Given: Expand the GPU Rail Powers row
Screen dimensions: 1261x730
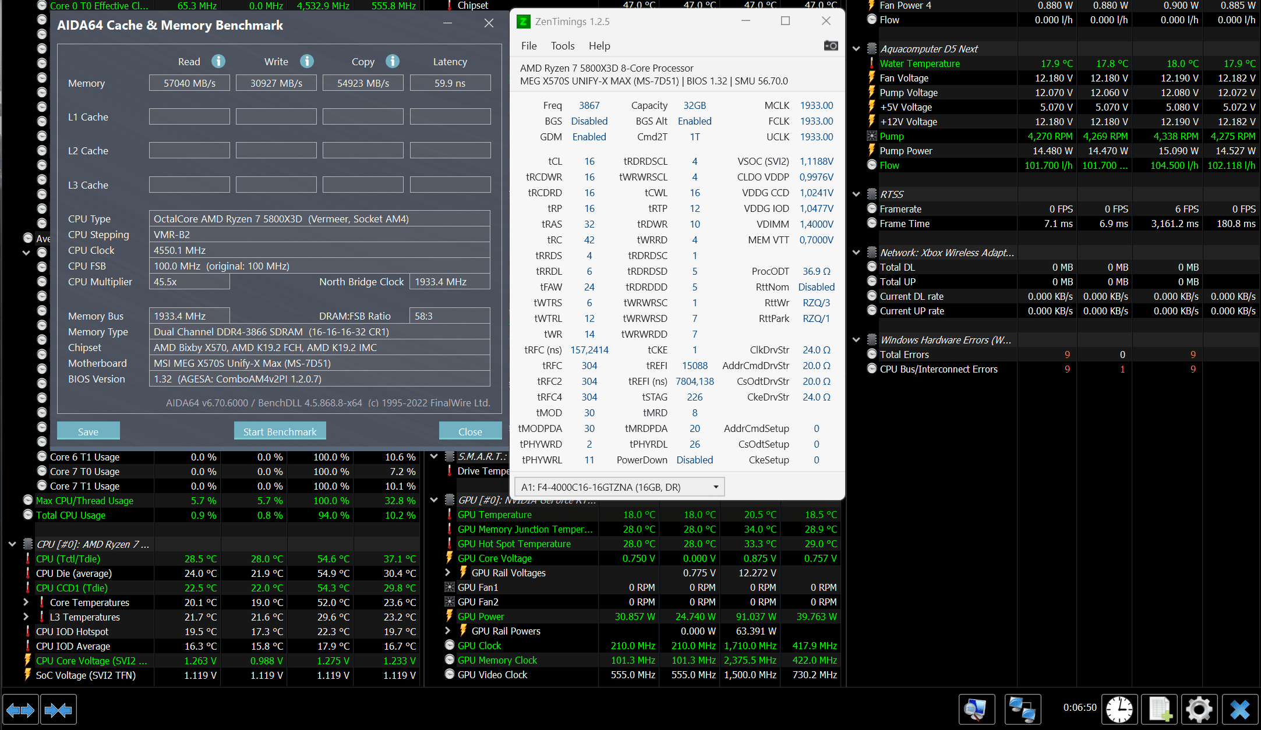Looking at the screenshot, I should pyautogui.click(x=448, y=630).
